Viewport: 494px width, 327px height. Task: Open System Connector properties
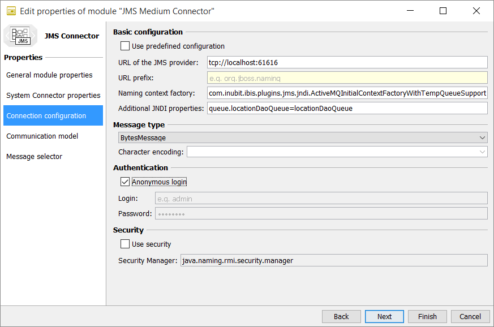[x=53, y=95]
